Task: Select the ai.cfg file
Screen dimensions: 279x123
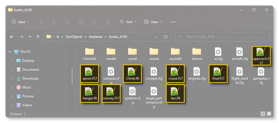Action: 218,54
